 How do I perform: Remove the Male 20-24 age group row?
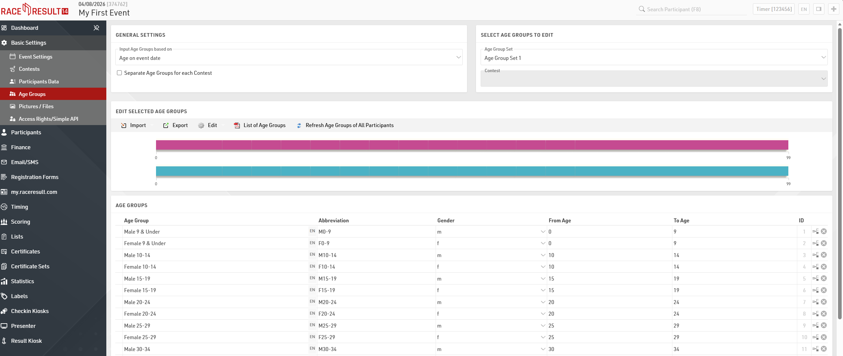point(824,302)
